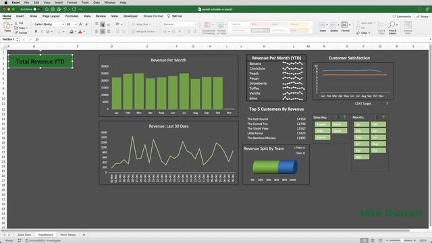
Task: Click the Sales Rep slicer clear filter icon
Action: click(x=344, y=117)
